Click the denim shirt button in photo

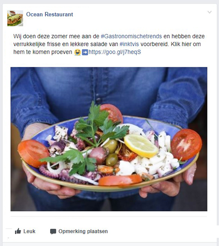point(99,100)
